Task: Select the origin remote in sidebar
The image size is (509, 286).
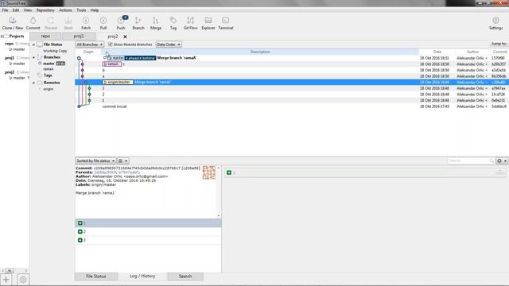Action: pyautogui.click(x=48, y=89)
